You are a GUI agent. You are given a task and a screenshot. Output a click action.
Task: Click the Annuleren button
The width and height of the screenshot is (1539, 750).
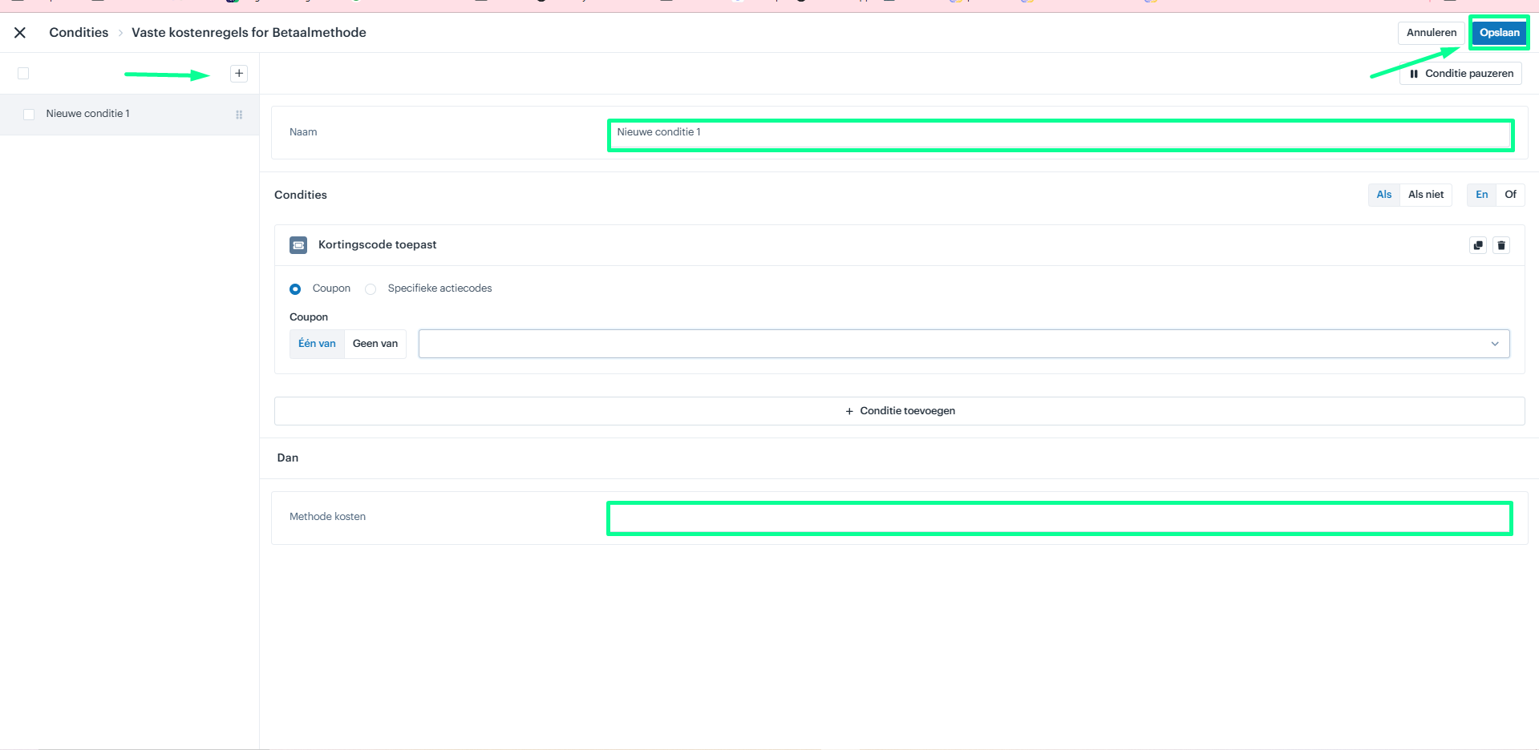point(1431,33)
